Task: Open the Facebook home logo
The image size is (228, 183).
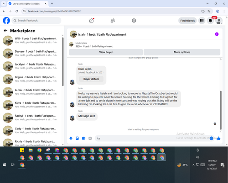Action: (x=6, y=21)
